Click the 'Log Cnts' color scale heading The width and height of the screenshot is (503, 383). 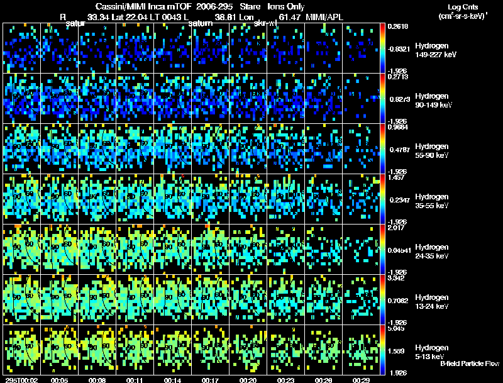463,7
